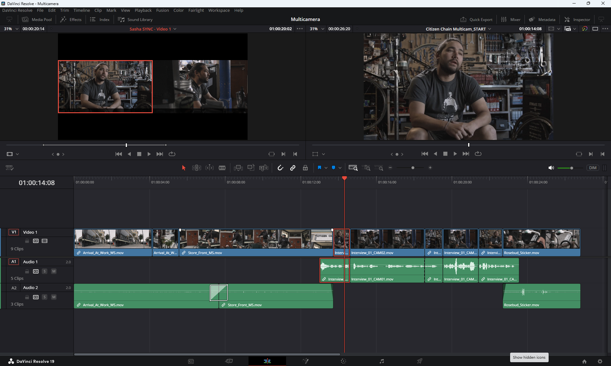Open the Timeline menu
This screenshot has width=611, height=366.
coord(81,10)
